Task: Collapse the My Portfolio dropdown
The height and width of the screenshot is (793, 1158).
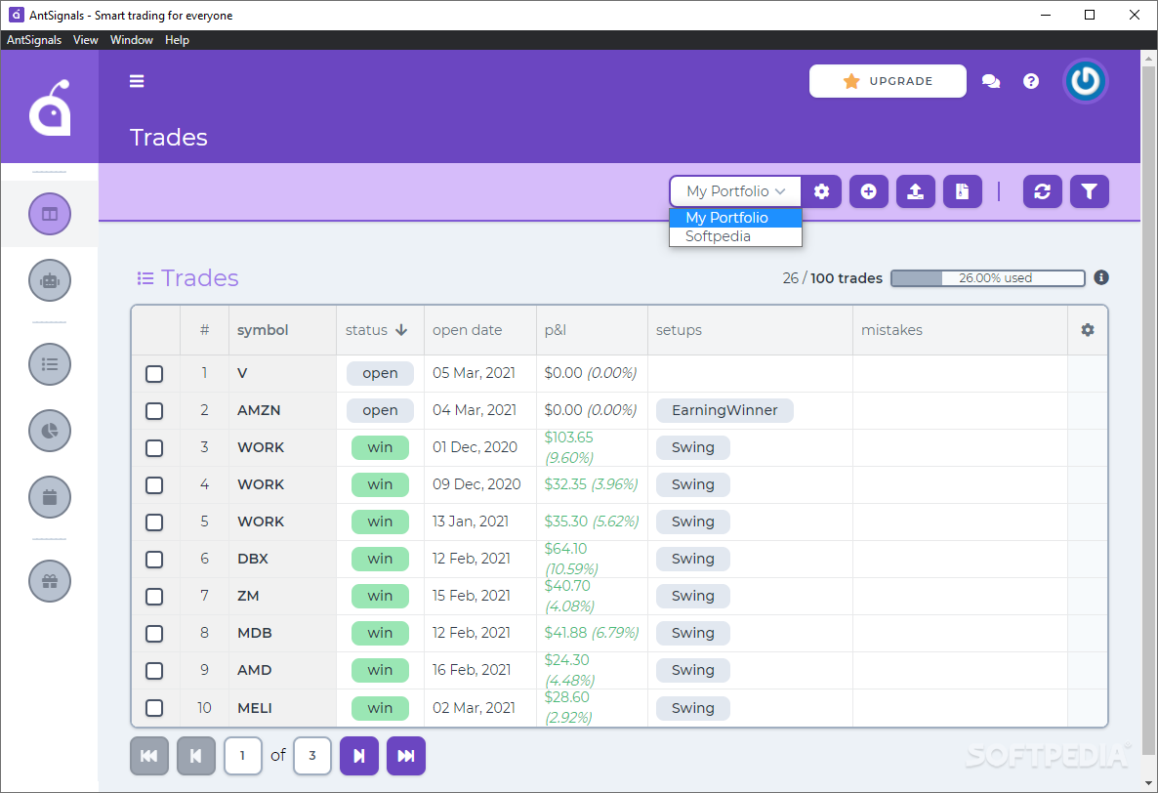Action: coord(735,192)
